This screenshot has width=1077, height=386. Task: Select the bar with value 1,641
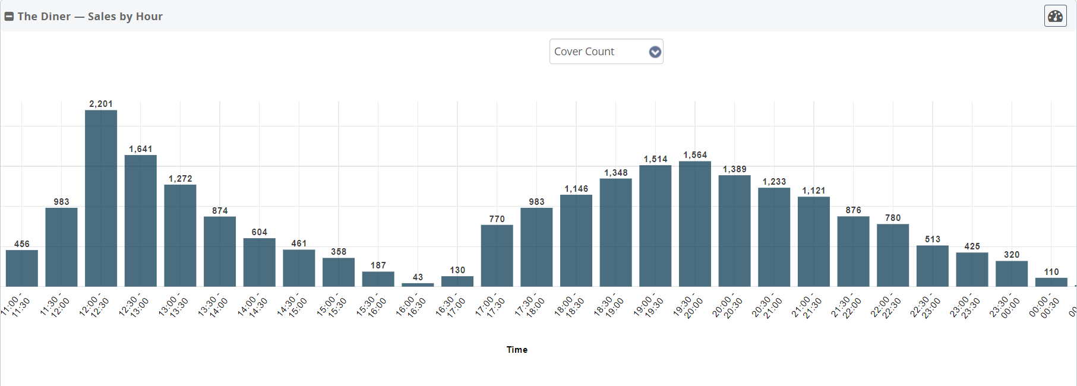point(141,221)
